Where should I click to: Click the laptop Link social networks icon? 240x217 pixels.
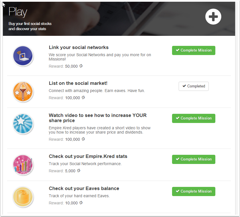pyautogui.click(x=23, y=56)
